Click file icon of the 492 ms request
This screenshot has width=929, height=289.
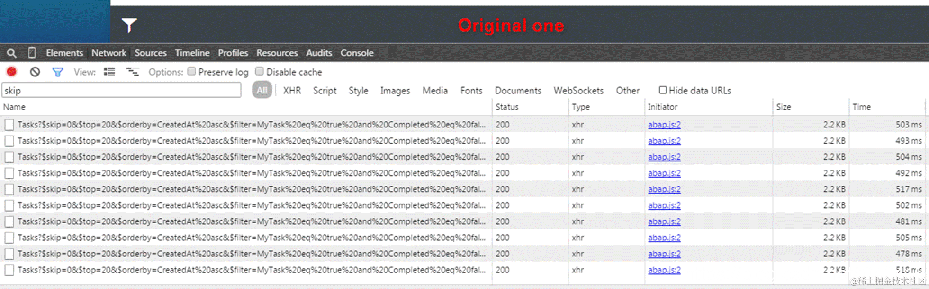pos(9,173)
